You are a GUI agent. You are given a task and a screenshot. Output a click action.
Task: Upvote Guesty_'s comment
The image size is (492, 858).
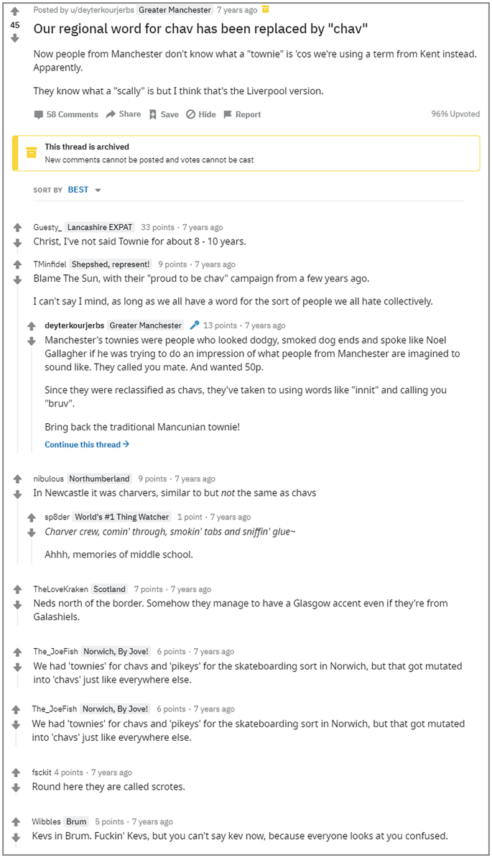pos(17,228)
